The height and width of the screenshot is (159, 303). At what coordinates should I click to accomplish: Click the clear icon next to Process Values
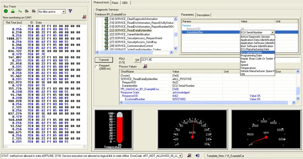pos(145,66)
